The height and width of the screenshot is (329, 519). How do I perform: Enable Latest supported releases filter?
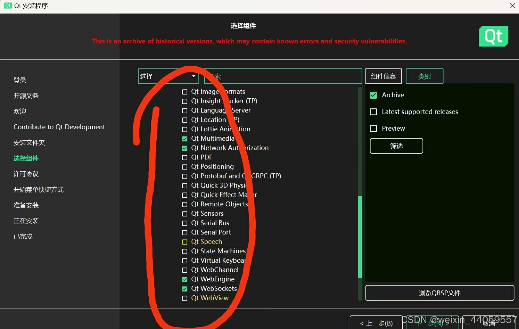click(373, 112)
